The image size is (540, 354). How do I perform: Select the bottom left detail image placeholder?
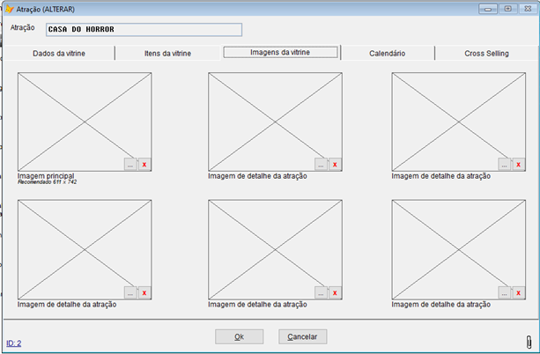click(85, 250)
